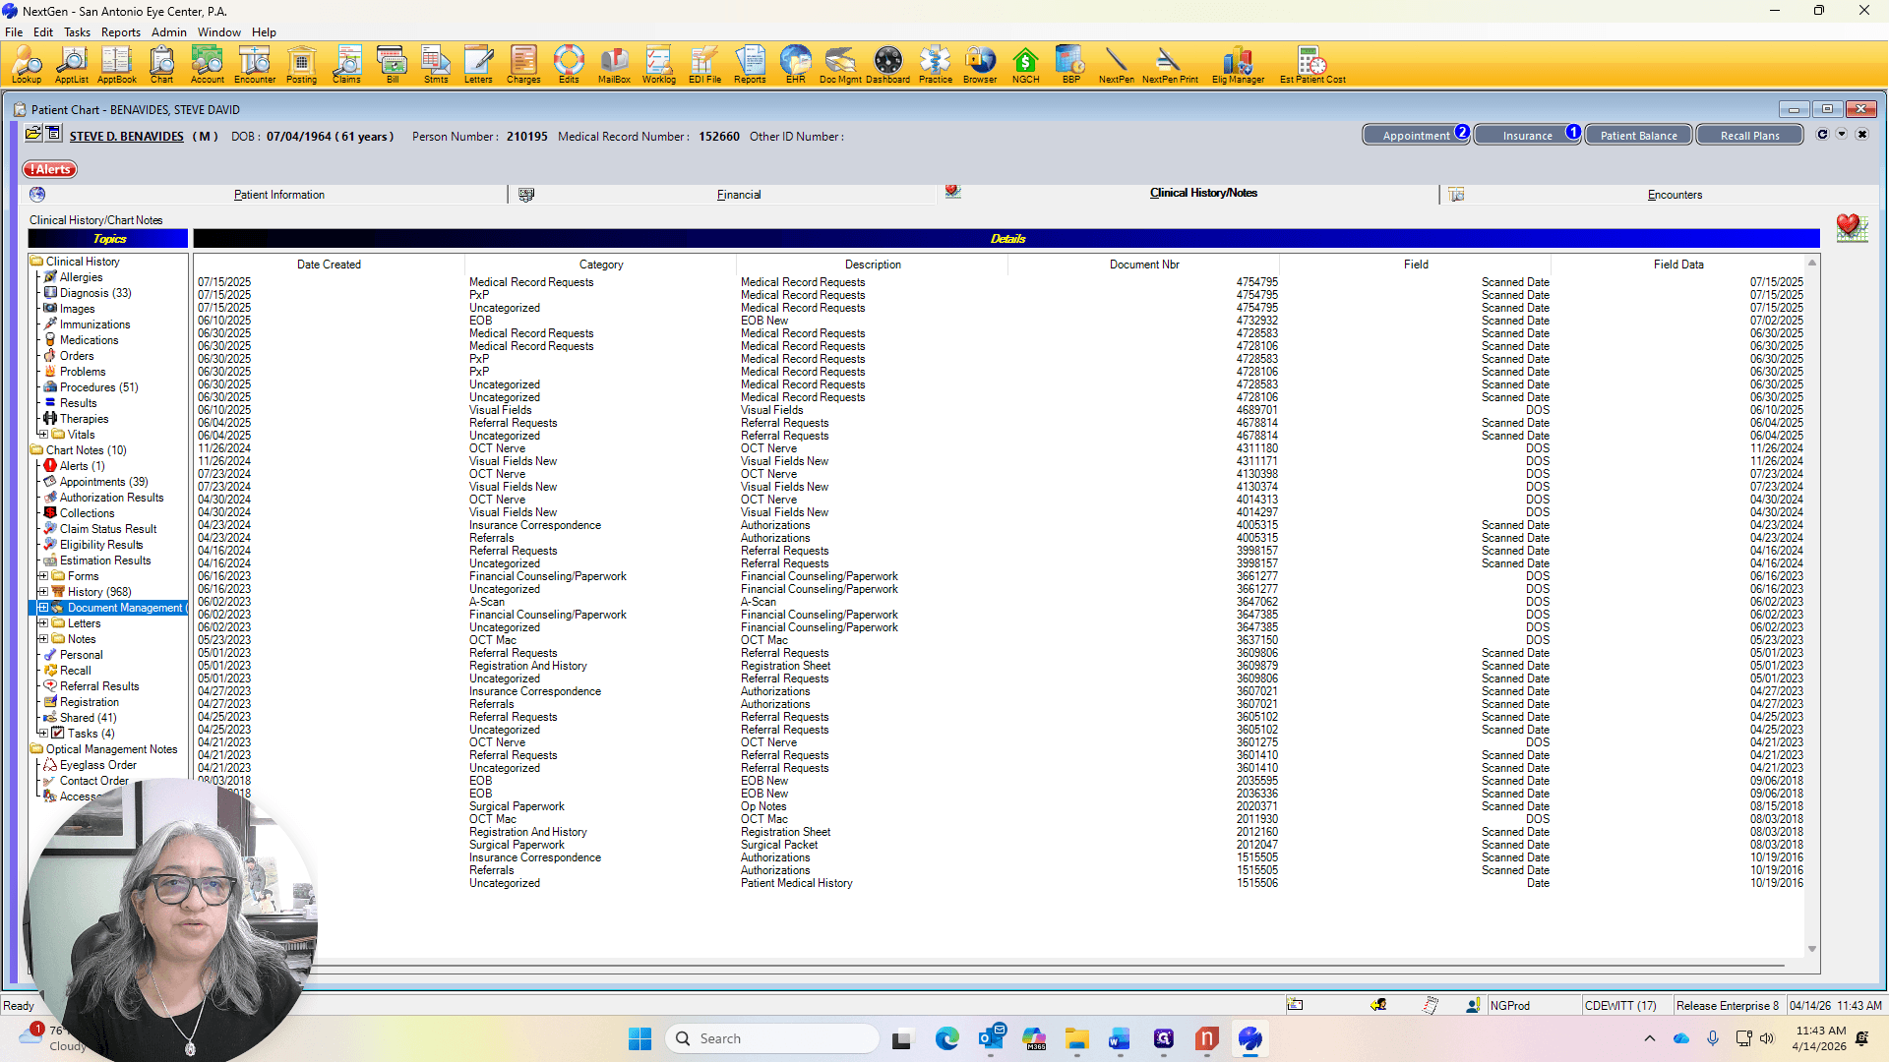Image resolution: width=1889 pixels, height=1062 pixels.
Task: Click the Windows taskbar Search box
Action: [x=772, y=1038]
